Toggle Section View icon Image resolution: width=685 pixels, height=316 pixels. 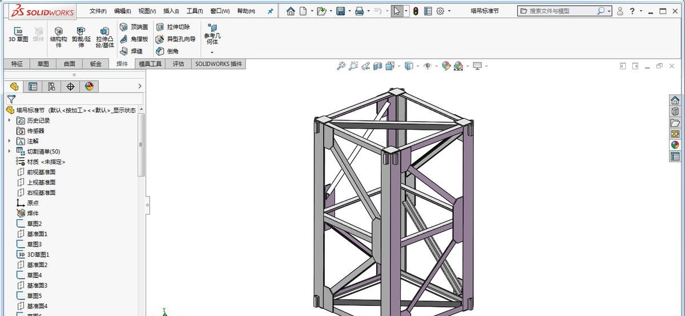(x=377, y=66)
